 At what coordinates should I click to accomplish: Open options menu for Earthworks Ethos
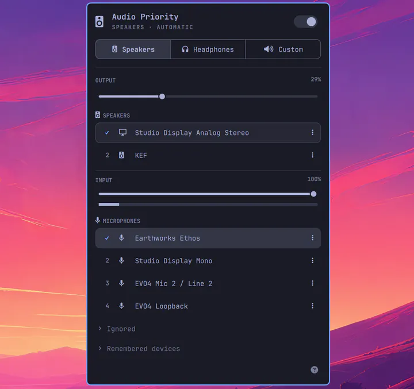click(313, 238)
